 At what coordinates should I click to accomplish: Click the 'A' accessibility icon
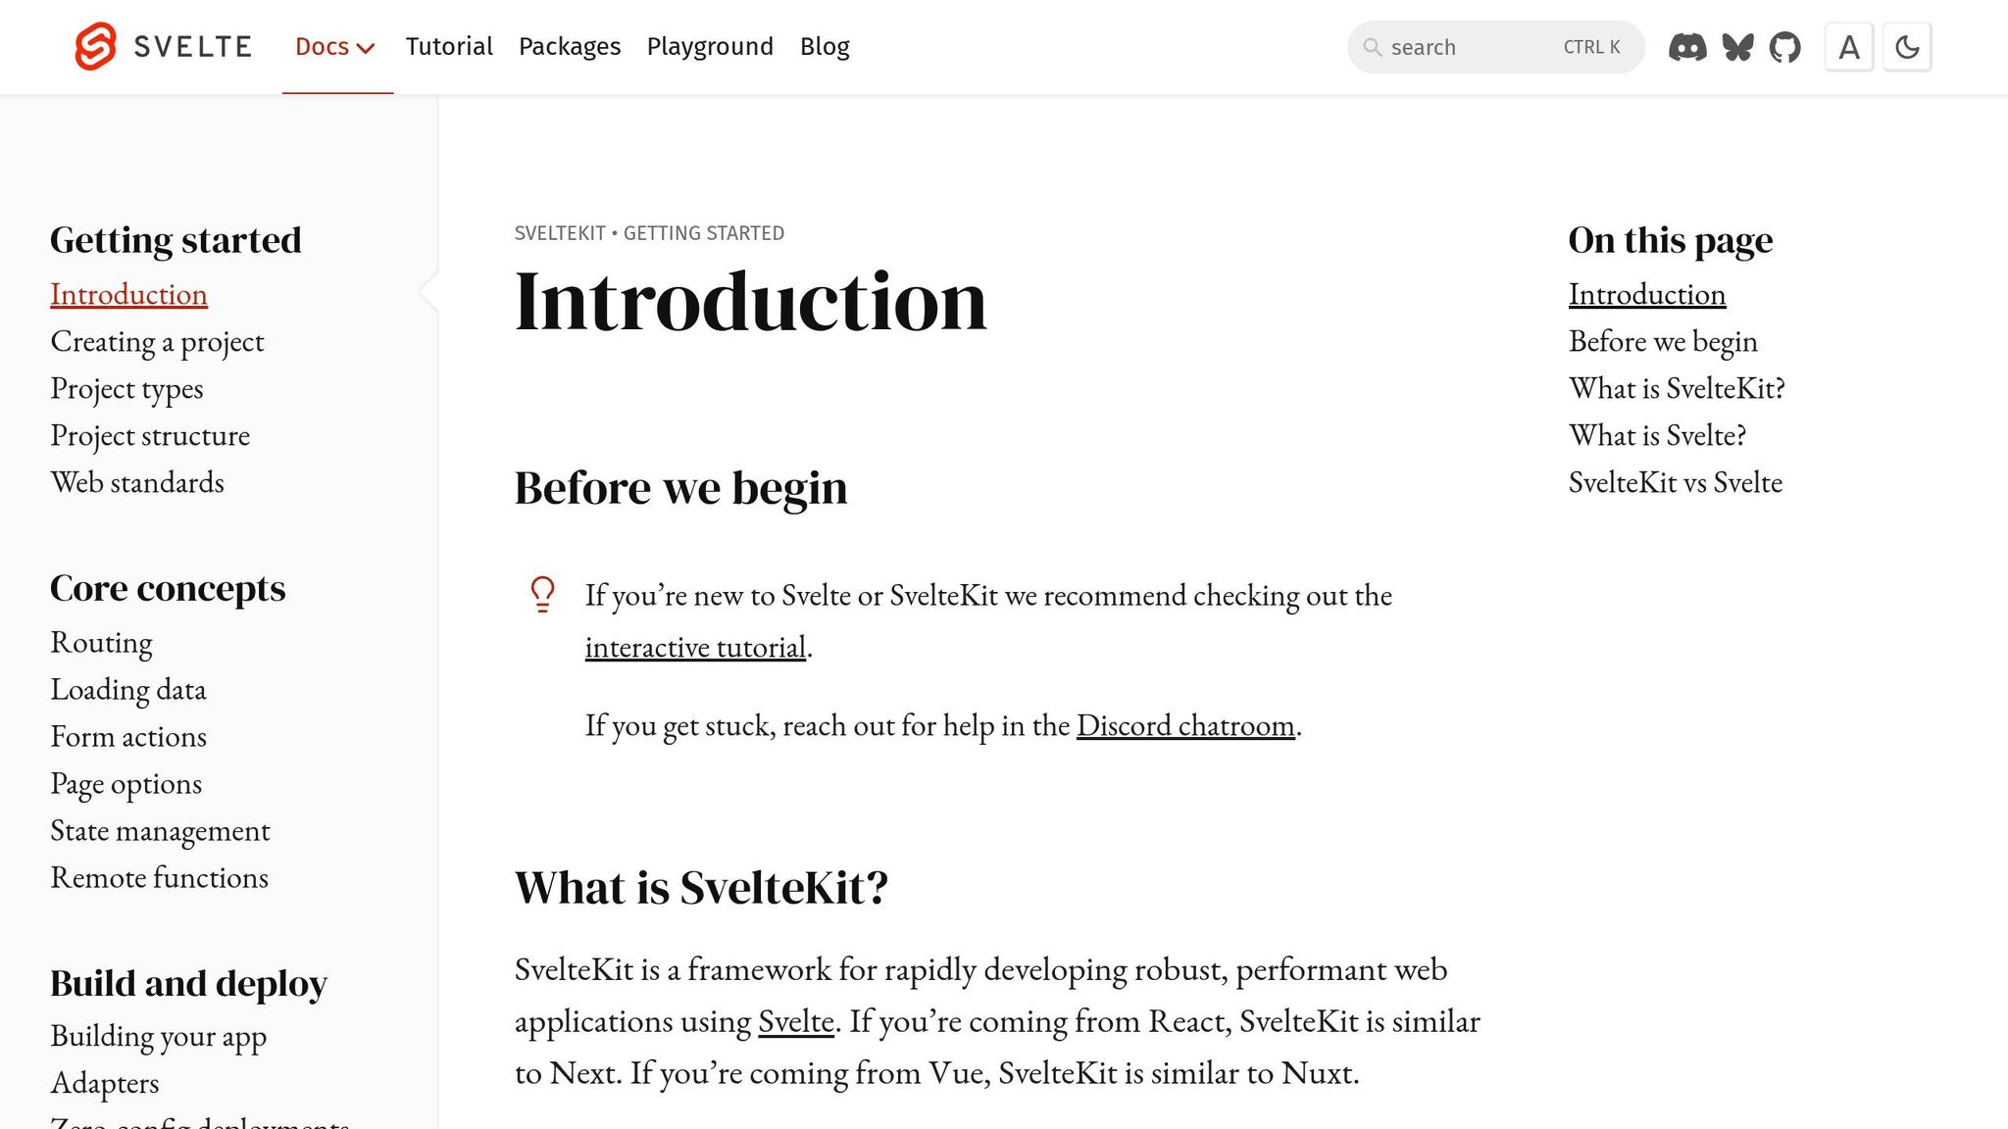(1848, 46)
